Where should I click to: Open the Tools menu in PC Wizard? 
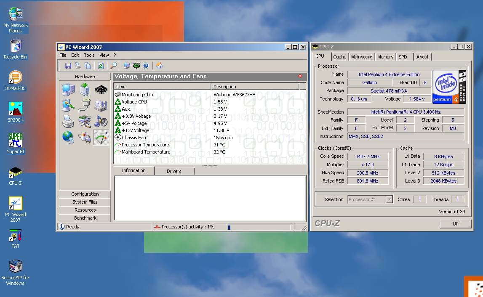click(89, 55)
